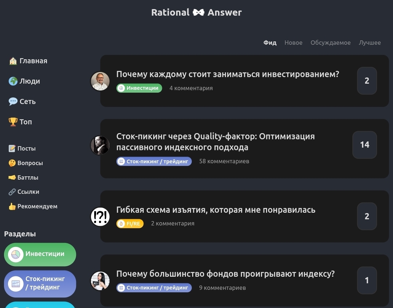Open the Люди page from the sidebar
Screen dimensions: 393x308
click(x=24, y=81)
